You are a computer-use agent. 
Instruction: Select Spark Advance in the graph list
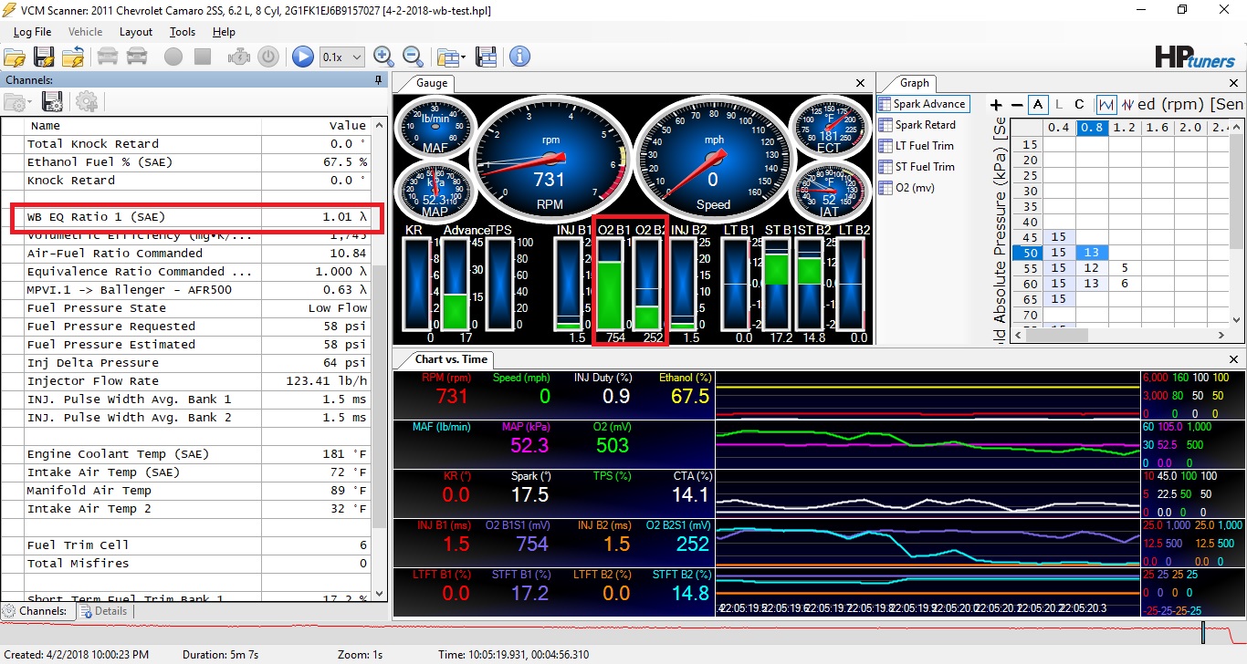pyautogui.click(x=922, y=104)
